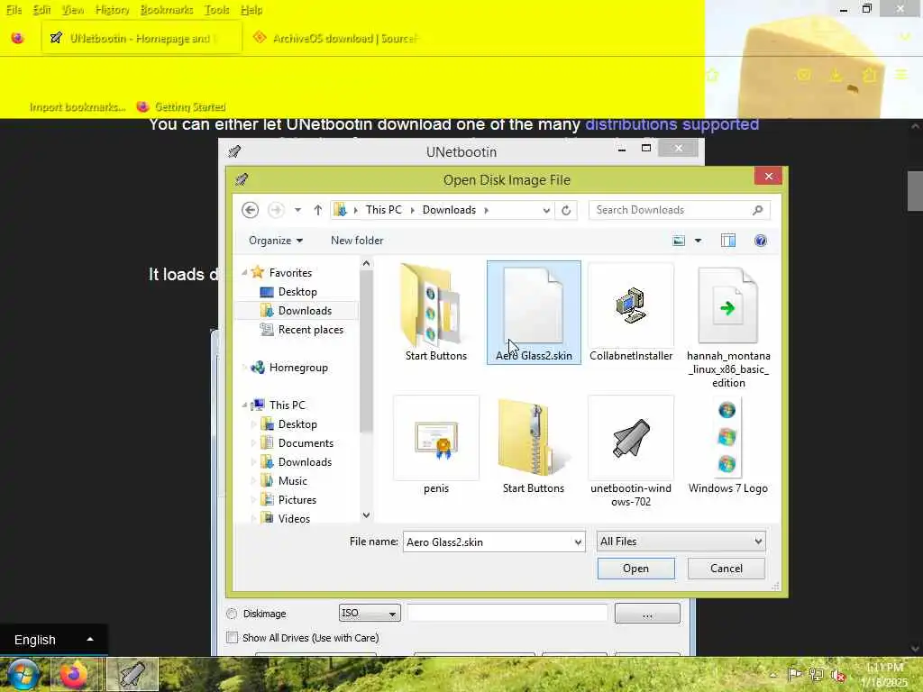
Task: Select Downloads under Favorites
Action: (x=305, y=311)
